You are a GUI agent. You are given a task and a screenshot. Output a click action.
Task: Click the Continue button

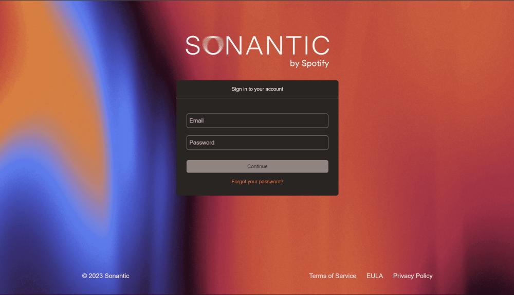tap(258, 166)
